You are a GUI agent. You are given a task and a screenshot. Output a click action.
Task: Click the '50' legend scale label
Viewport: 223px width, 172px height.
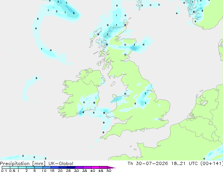click(x=109, y=171)
